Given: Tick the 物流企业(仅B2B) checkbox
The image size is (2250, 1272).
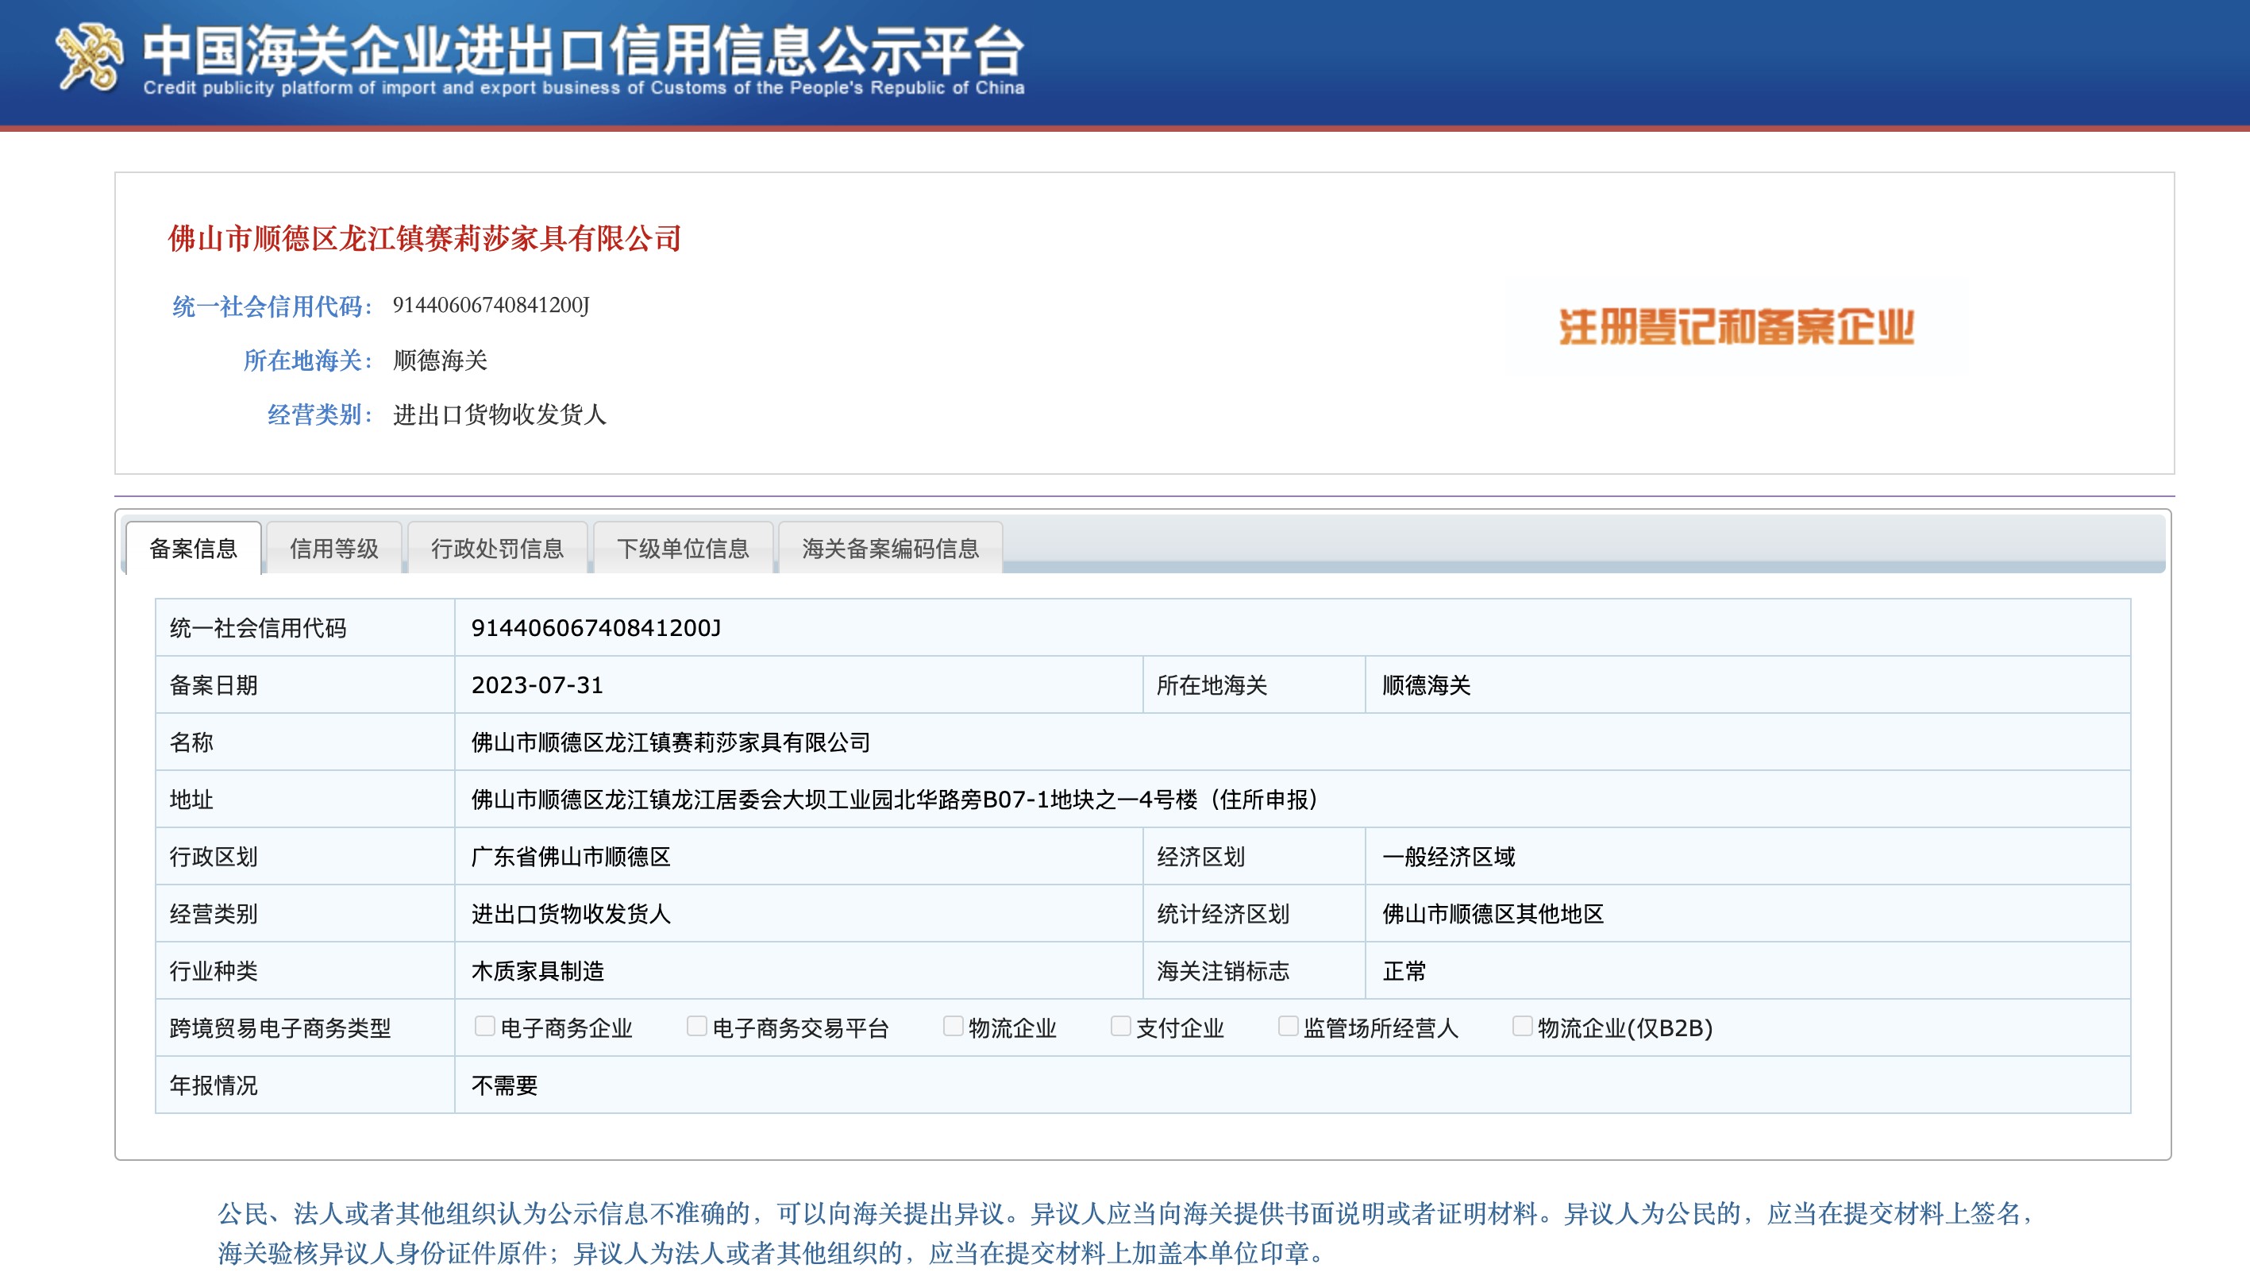Looking at the screenshot, I should click(1521, 1026).
